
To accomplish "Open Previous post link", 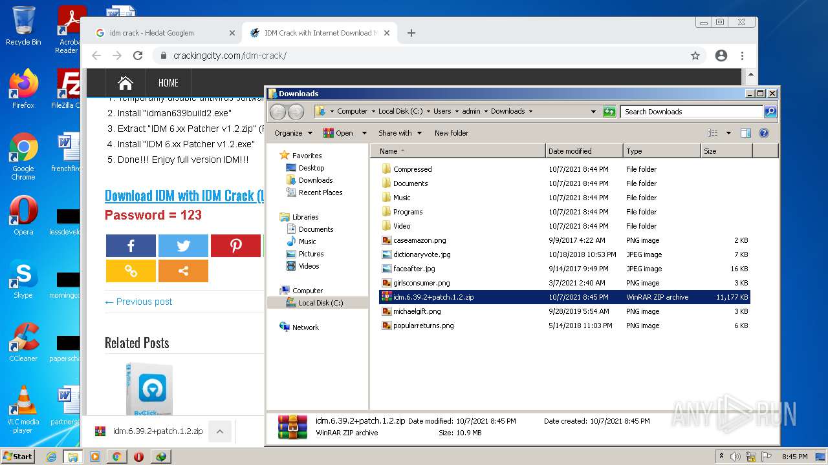I will [138, 302].
